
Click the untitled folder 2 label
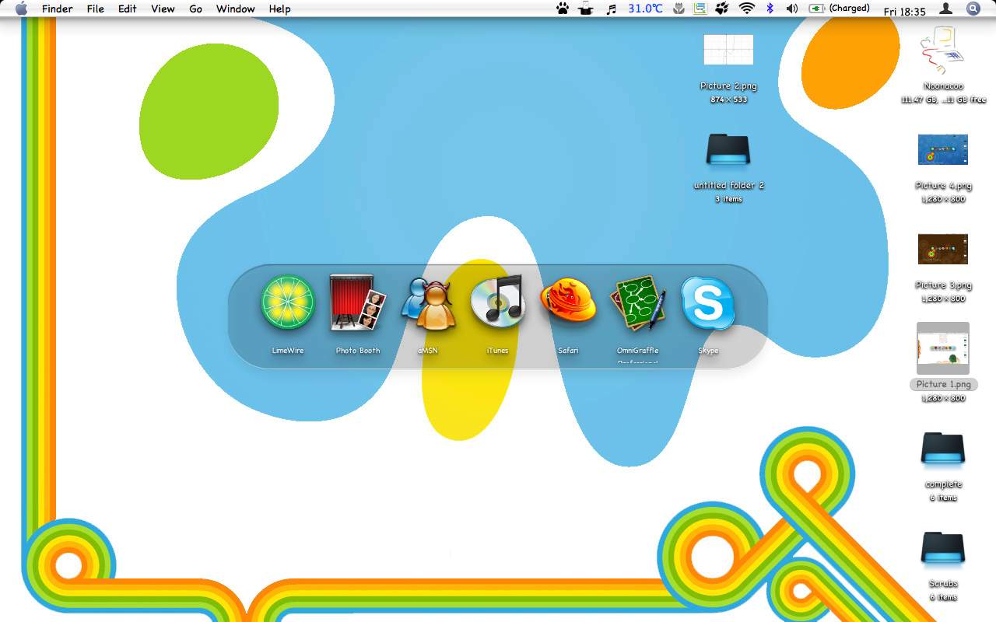tap(728, 185)
